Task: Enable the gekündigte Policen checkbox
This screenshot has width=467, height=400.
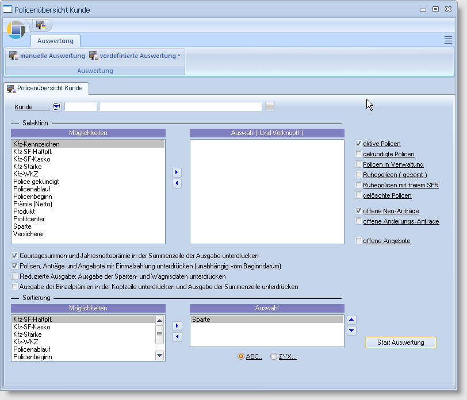Action: click(x=359, y=154)
